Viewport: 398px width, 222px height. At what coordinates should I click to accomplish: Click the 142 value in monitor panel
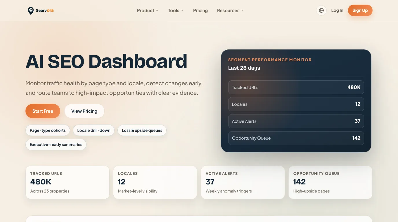356,138
